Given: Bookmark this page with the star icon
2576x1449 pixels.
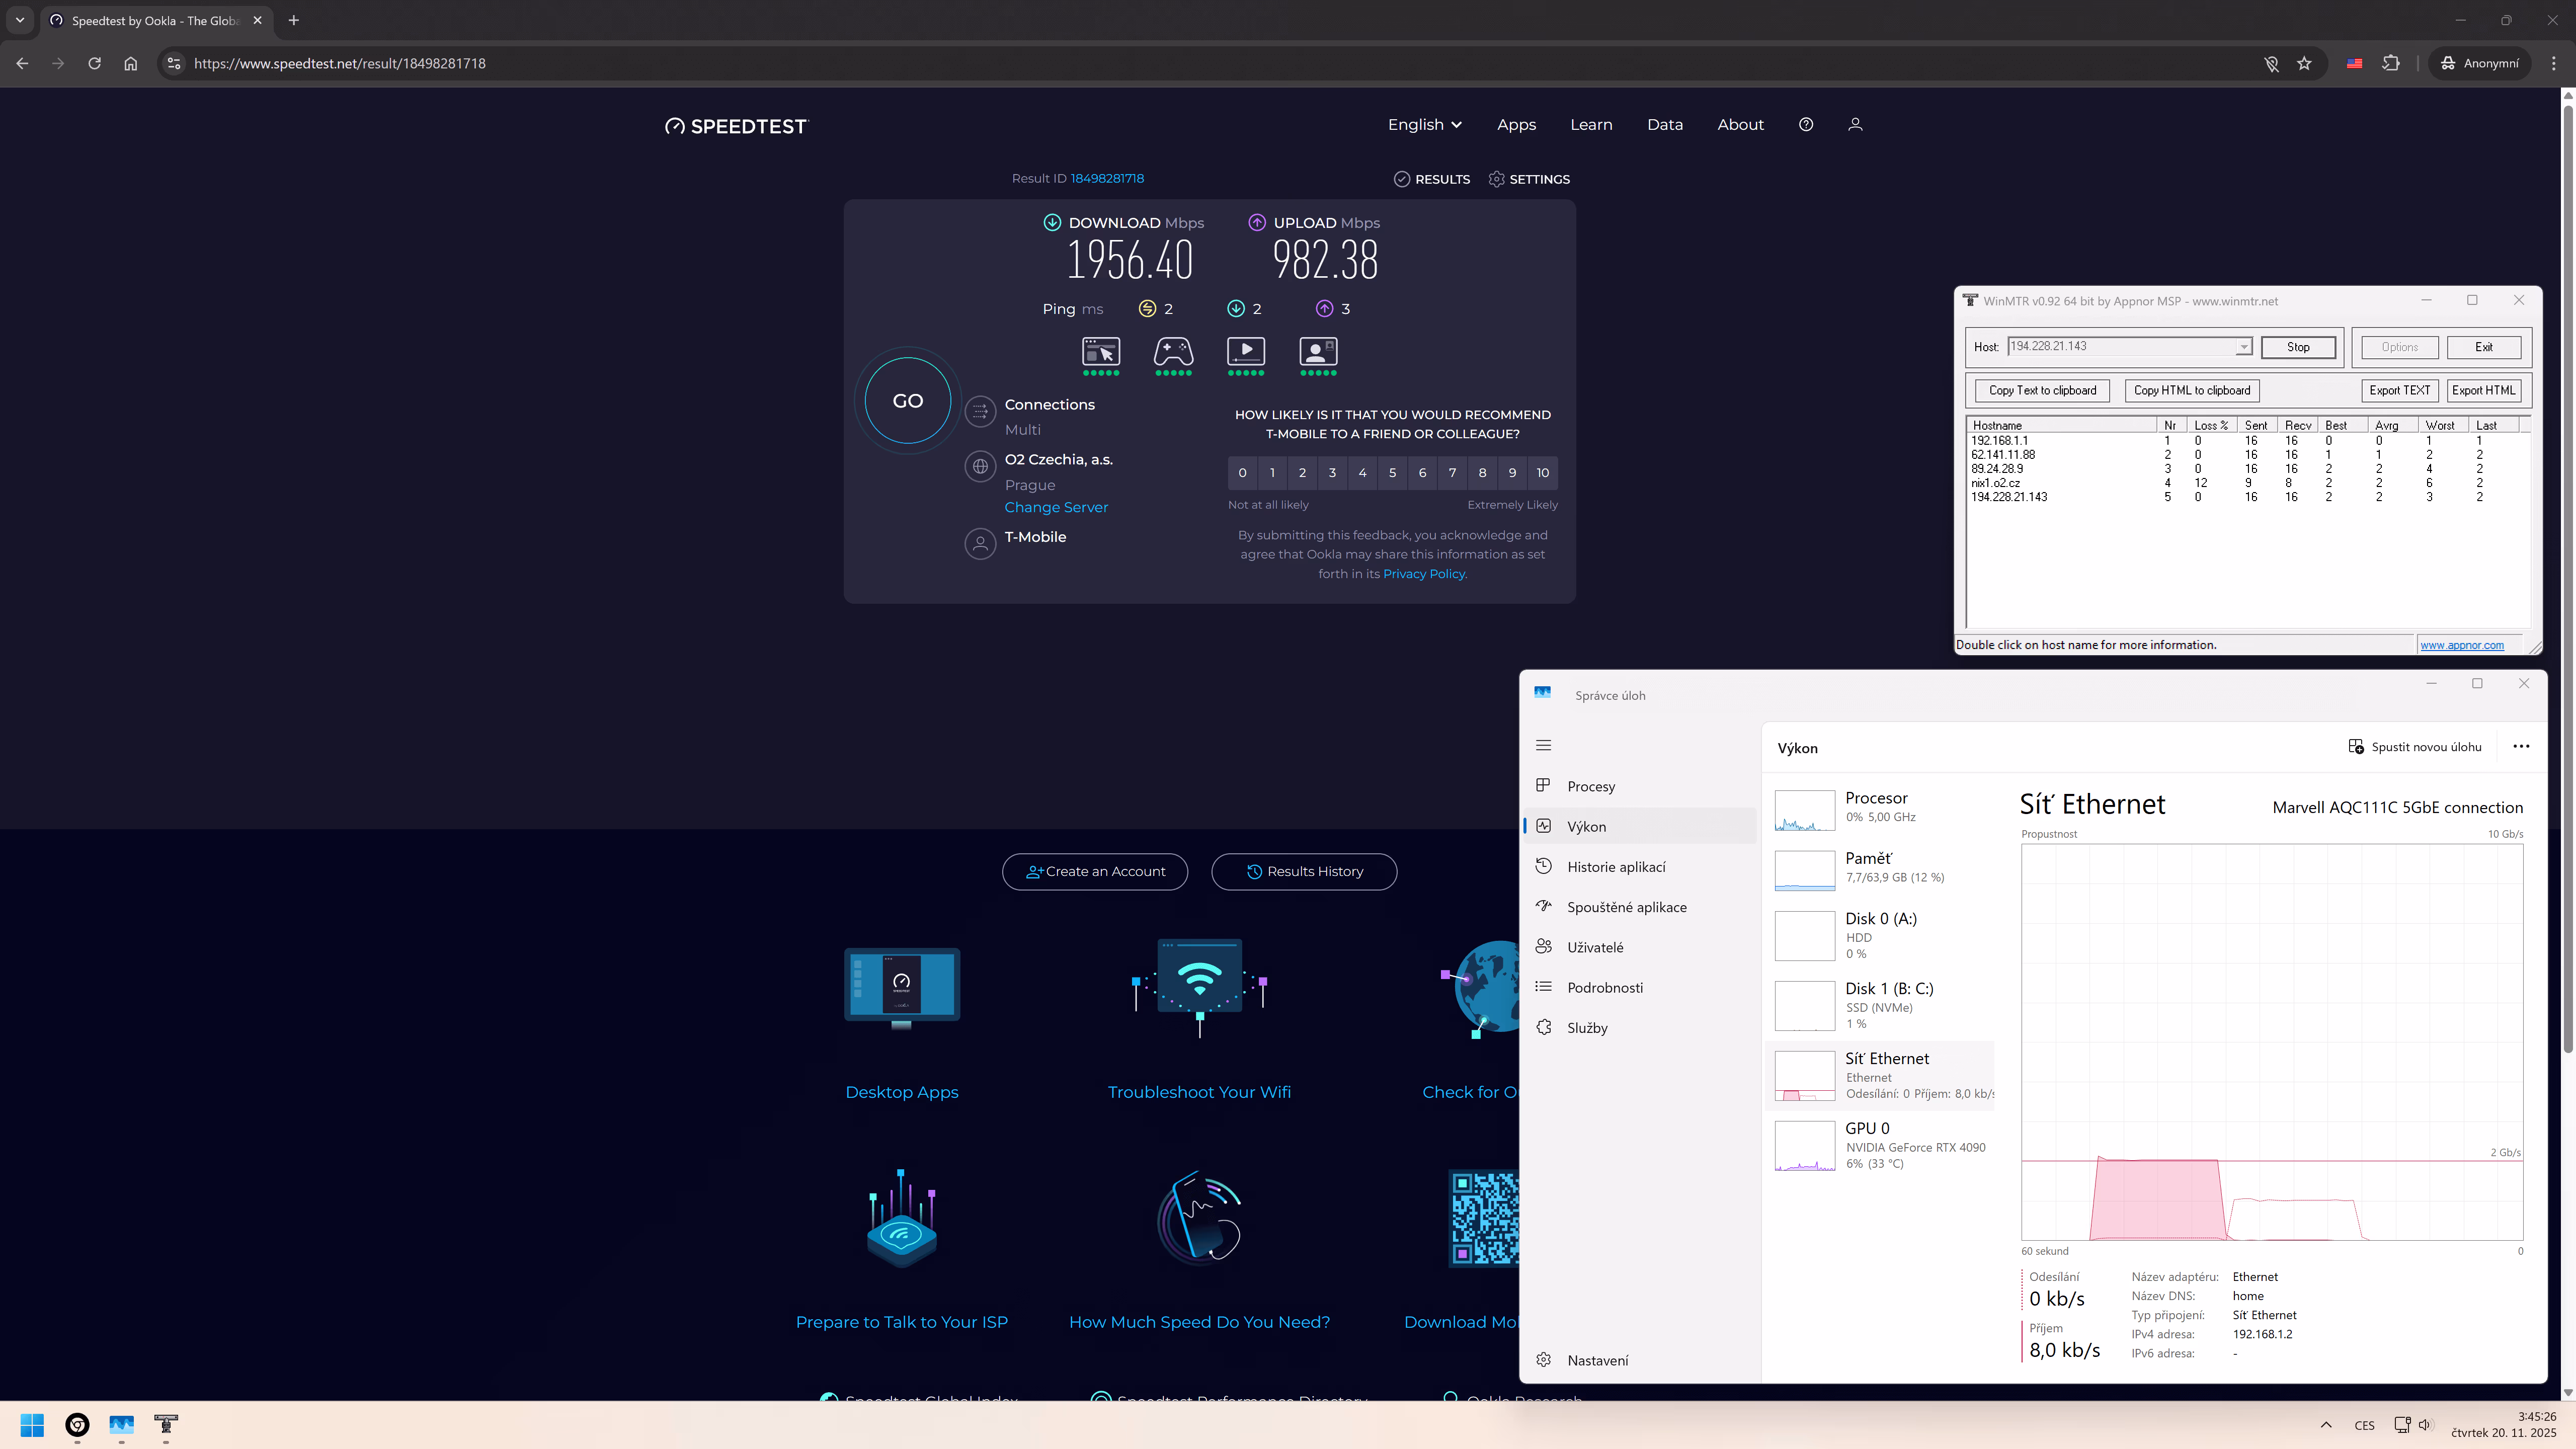Looking at the screenshot, I should pyautogui.click(x=2304, y=63).
